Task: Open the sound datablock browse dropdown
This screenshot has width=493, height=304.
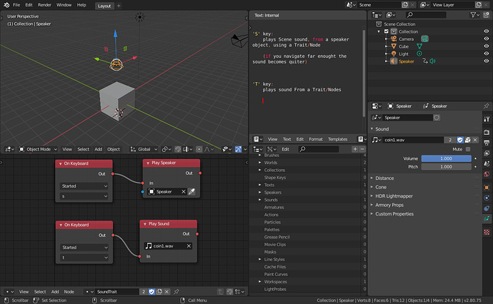Action: coord(376,140)
